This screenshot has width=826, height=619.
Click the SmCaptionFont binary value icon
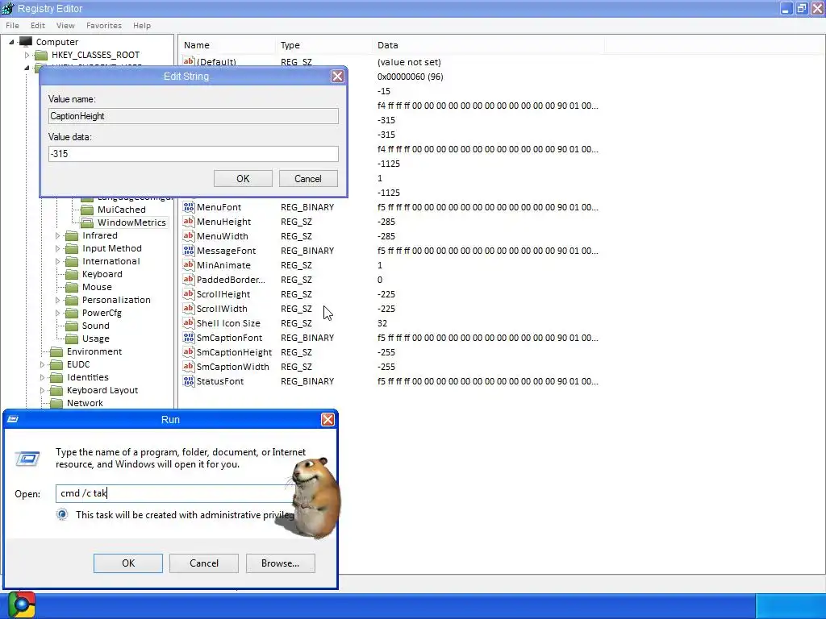(x=189, y=338)
